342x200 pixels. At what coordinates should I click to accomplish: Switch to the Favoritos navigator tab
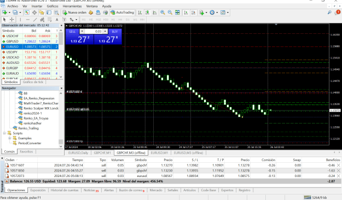click(26, 151)
